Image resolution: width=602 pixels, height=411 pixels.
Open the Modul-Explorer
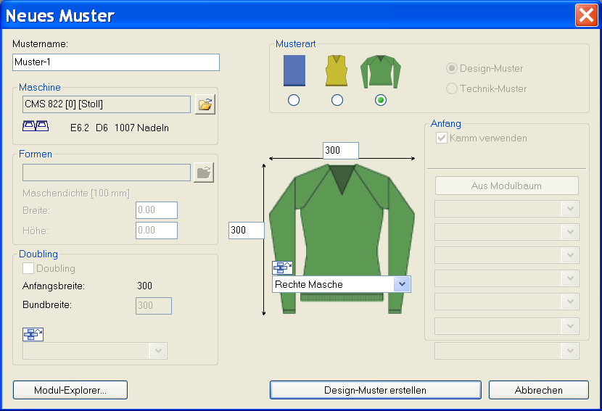70,390
